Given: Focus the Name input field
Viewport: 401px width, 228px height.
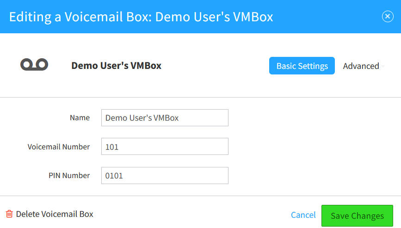Looking at the screenshot, I should click(165, 117).
